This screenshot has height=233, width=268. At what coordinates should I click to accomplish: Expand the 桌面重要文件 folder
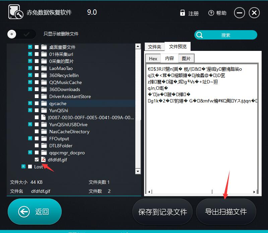(30, 47)
